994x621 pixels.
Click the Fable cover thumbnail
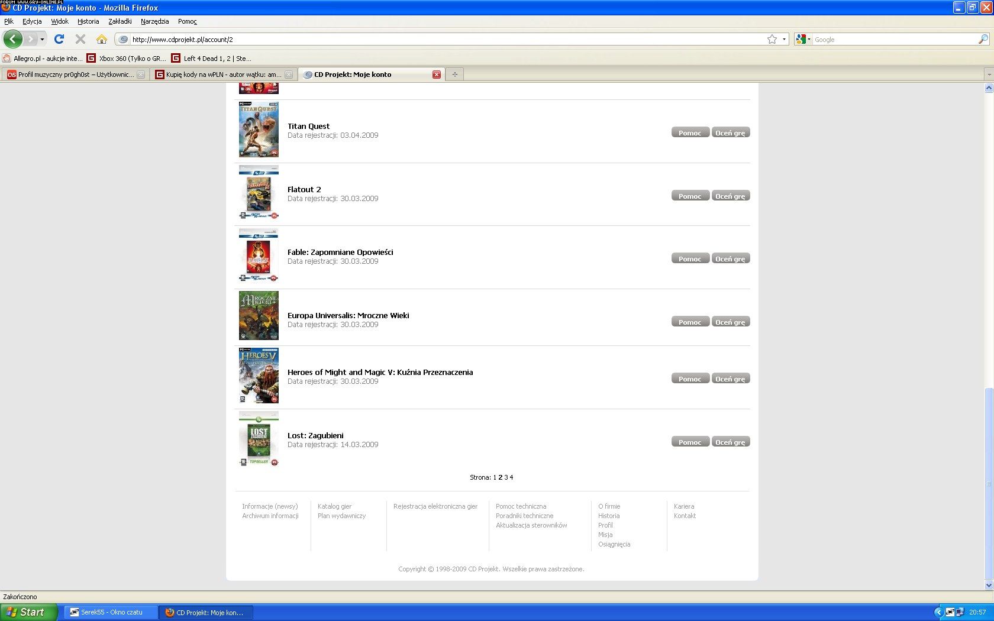259,255
